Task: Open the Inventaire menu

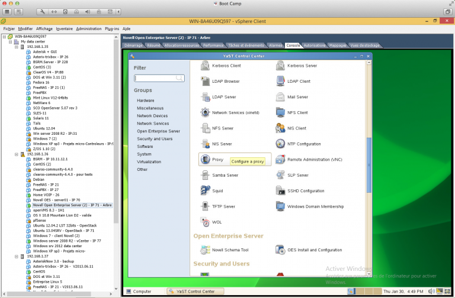Action: click(65, 28)
